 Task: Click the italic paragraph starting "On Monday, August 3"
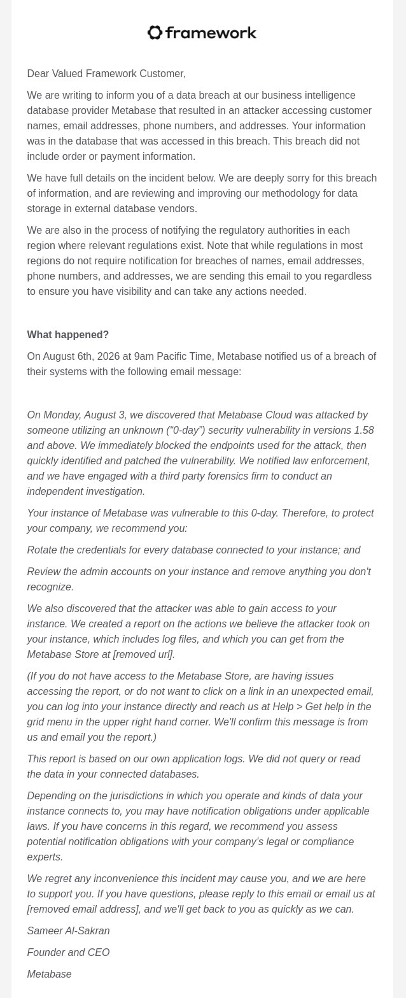pyautogui.click(x=200, y=453)
